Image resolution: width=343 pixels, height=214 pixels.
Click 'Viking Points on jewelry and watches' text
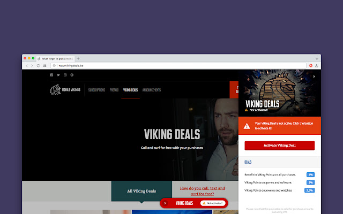[x=269, y=190]
